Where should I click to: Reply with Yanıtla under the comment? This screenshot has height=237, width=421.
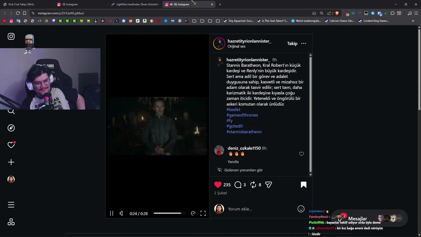[233, 162]
